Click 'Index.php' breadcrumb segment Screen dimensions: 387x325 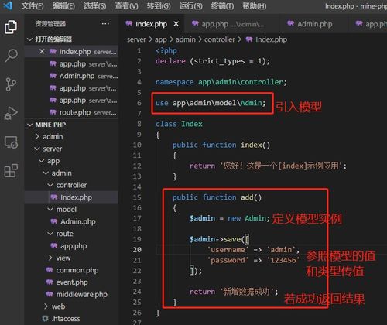pyautogui.click(x=271, y=39)
